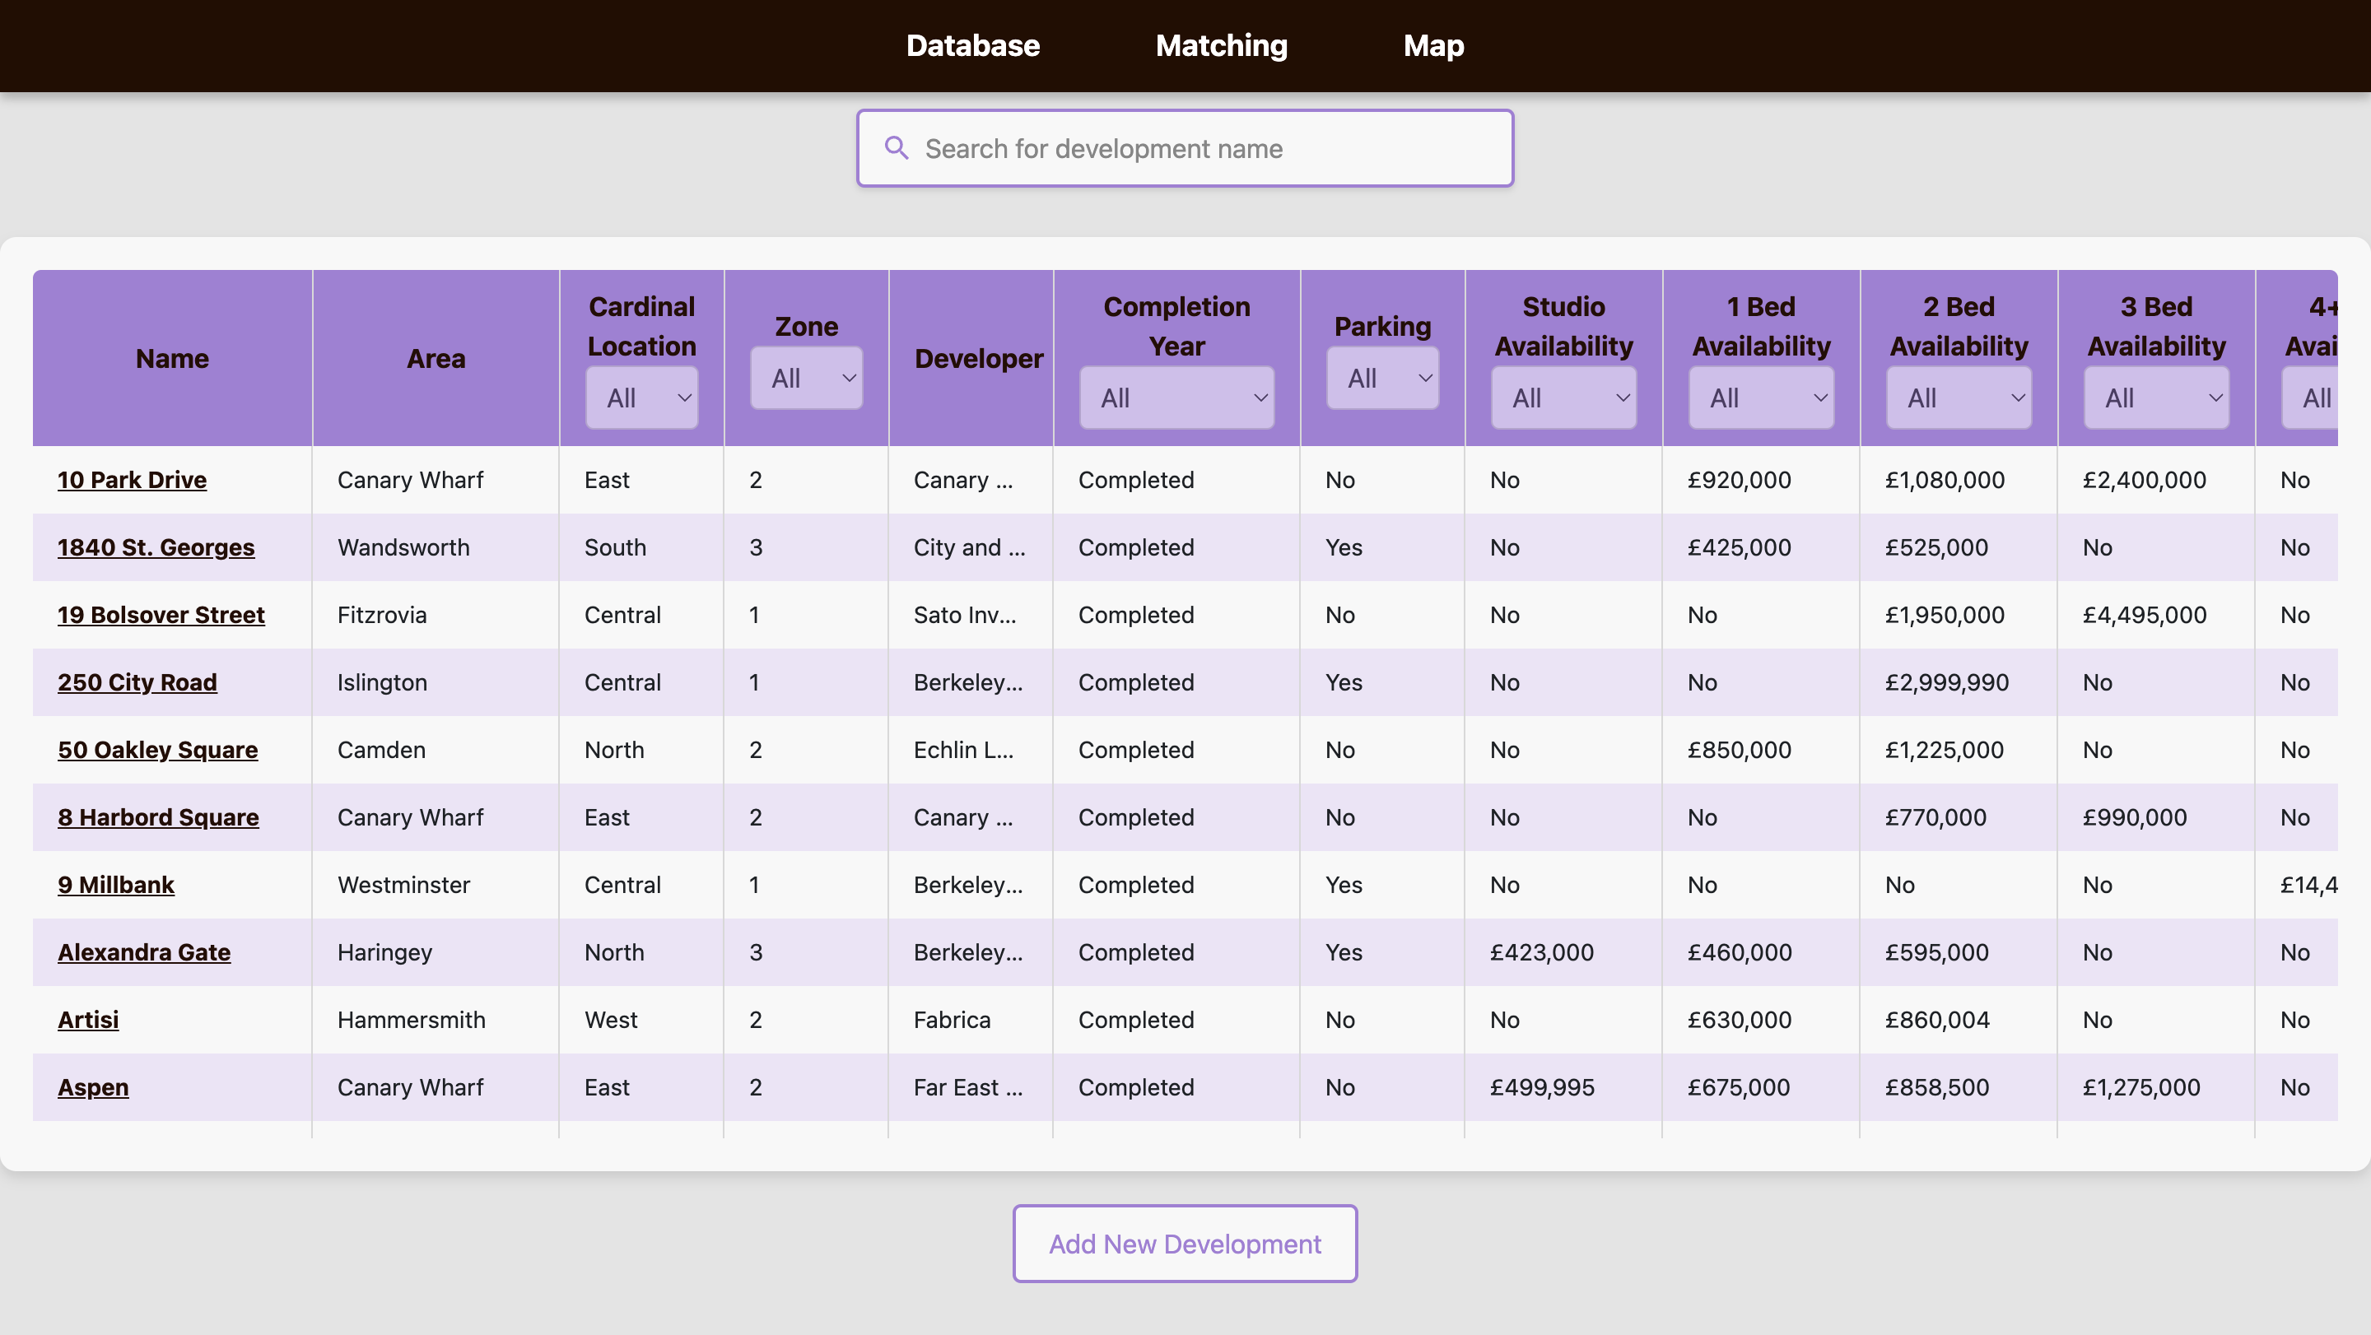Image resolution: width=2371 pixels, height=1335 pixels.
Task: Open the 1840 St. Georges development
Action: point(156,547)
